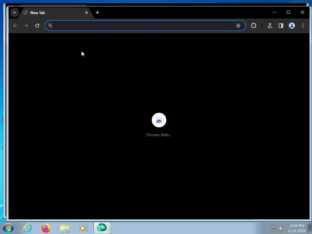Maximize the Chrome window
312x234 pixels.
pos(289,12)
